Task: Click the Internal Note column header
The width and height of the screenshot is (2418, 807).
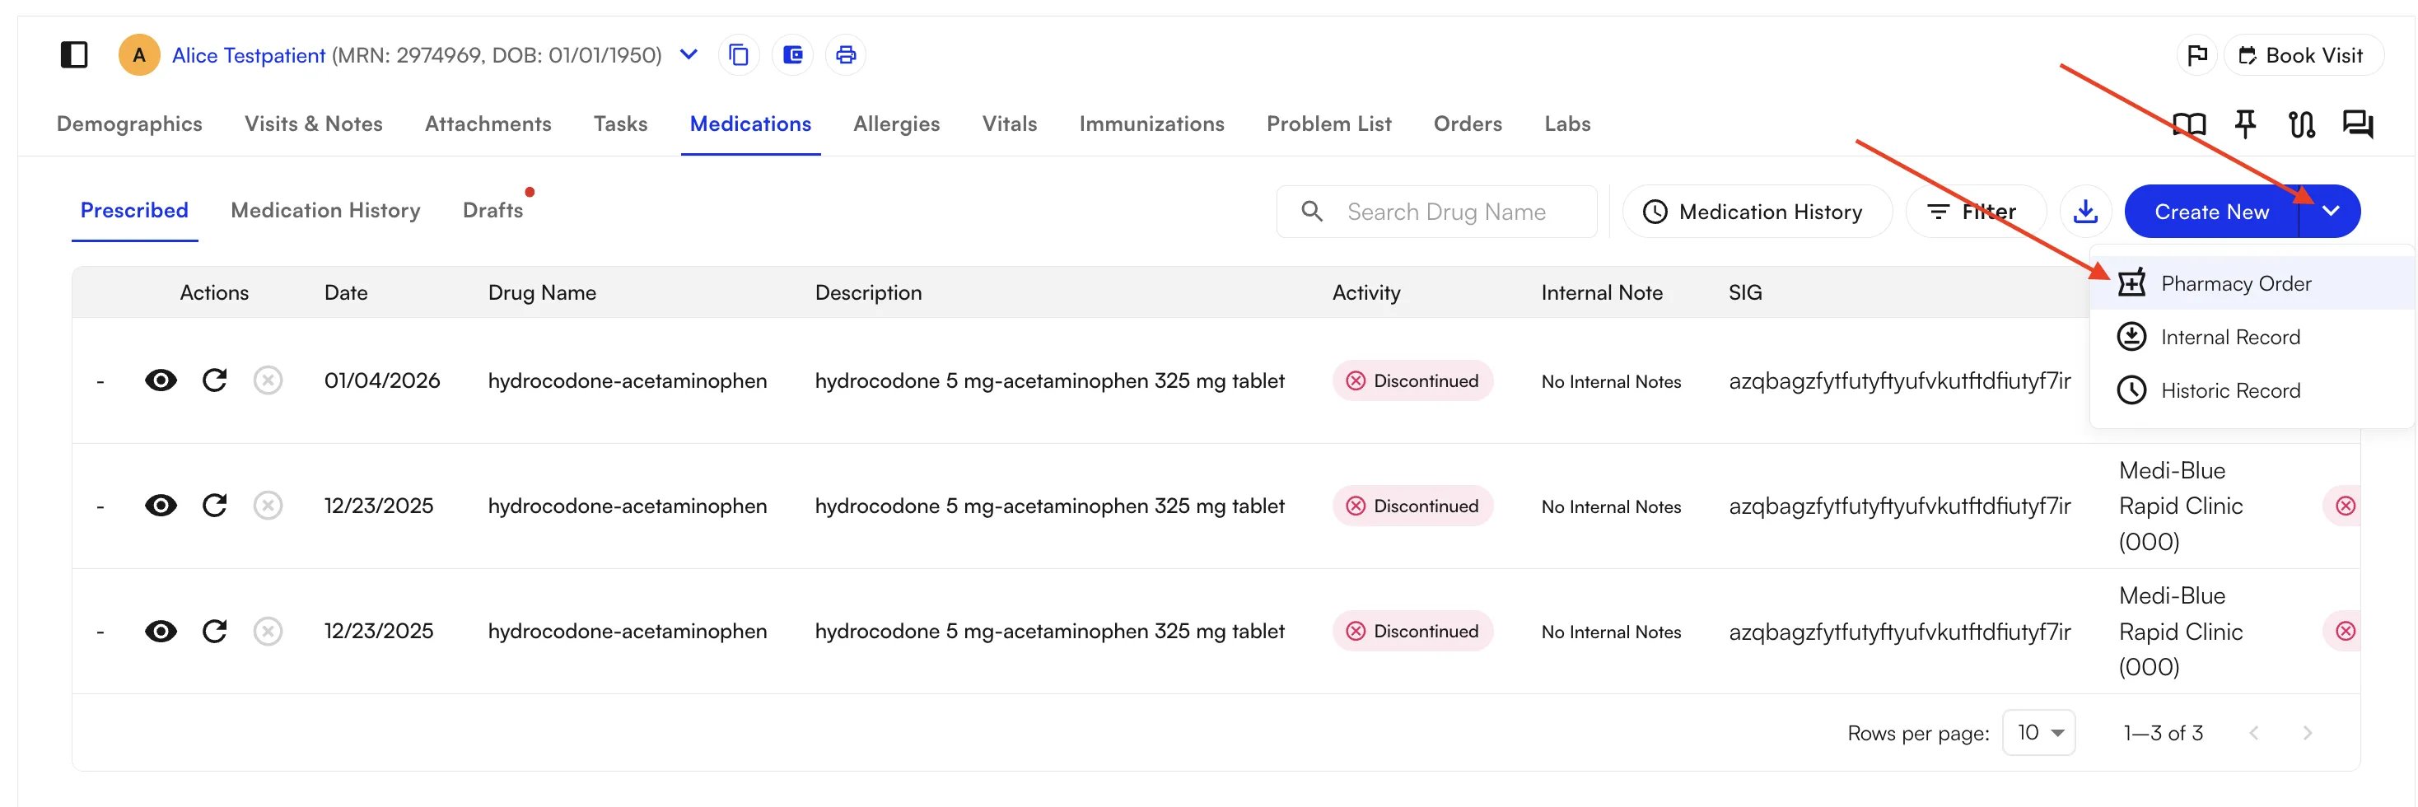Action: (1601, 293)
